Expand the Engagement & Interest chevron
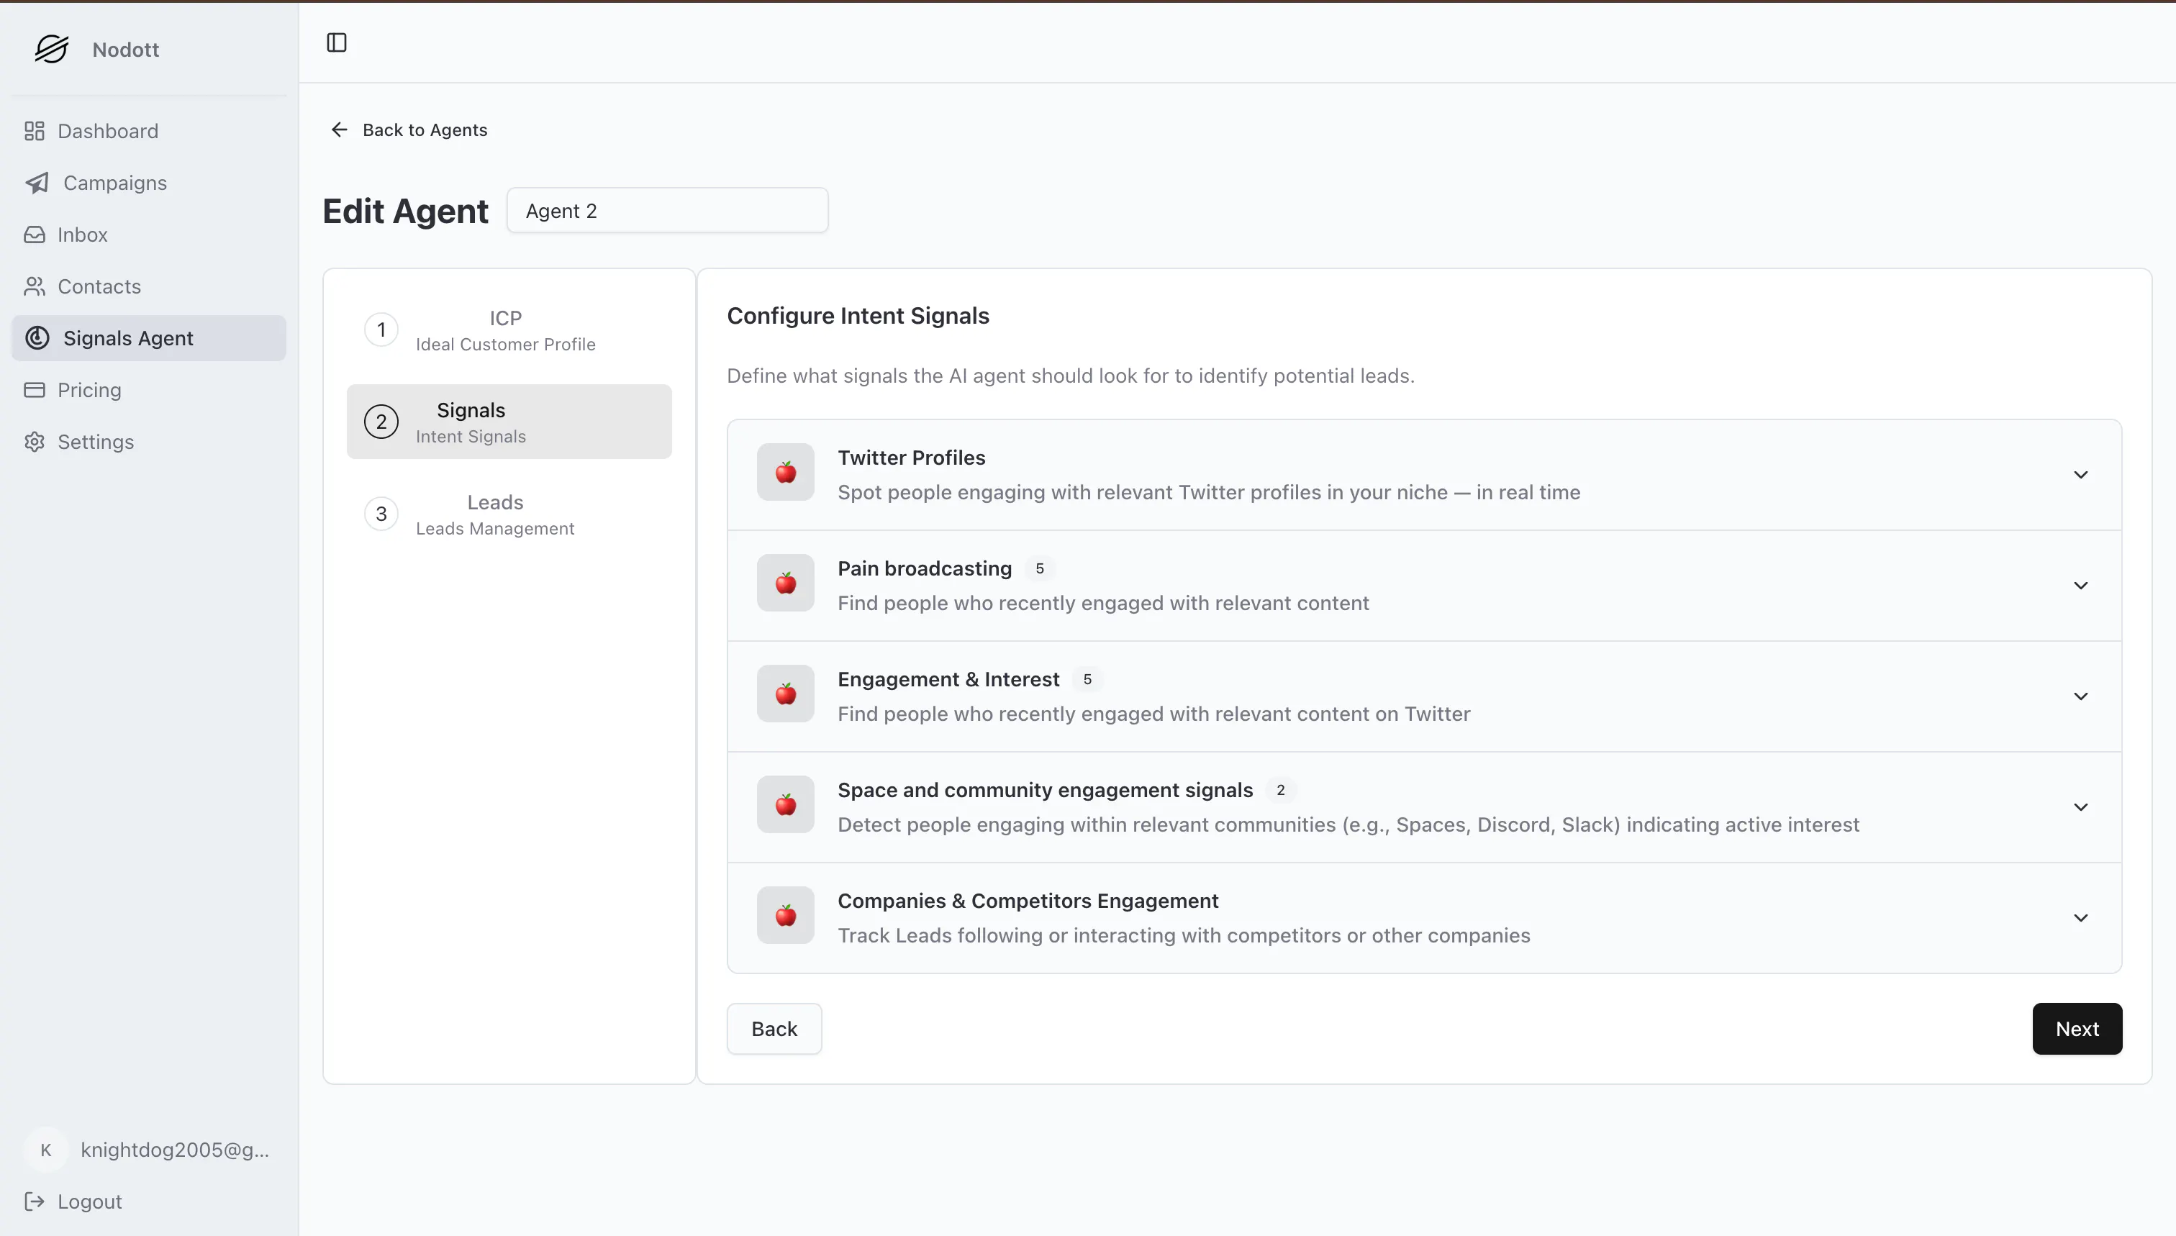The height and width of the screenshot is (1236, 2176). 2080,696
